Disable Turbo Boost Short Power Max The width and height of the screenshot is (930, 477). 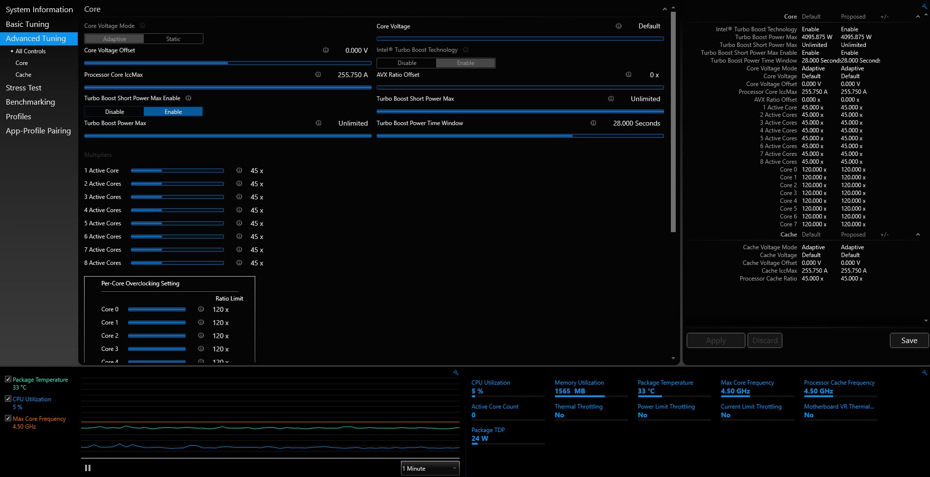pyautogui.click(x=114, y=112)
